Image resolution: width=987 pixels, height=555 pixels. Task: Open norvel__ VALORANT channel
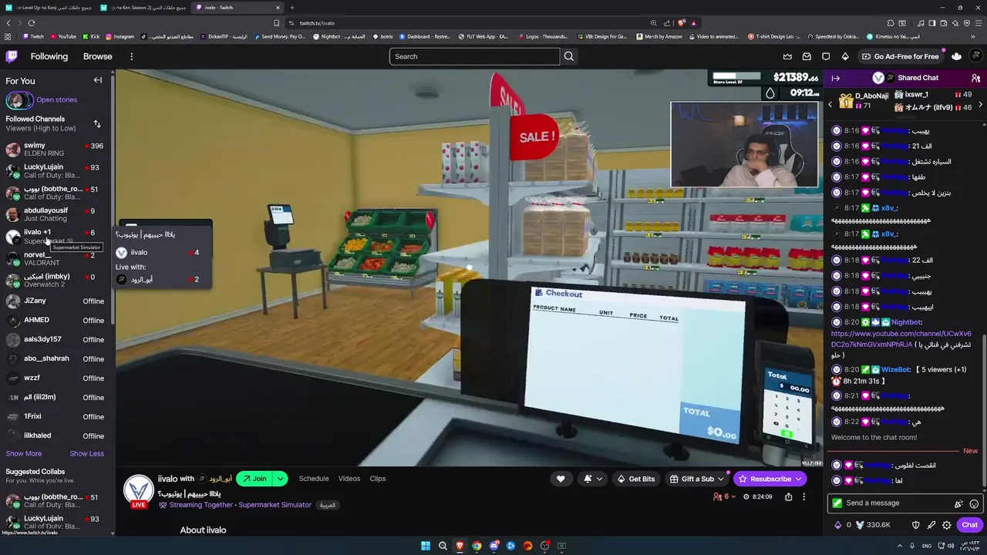coord(57,258)
